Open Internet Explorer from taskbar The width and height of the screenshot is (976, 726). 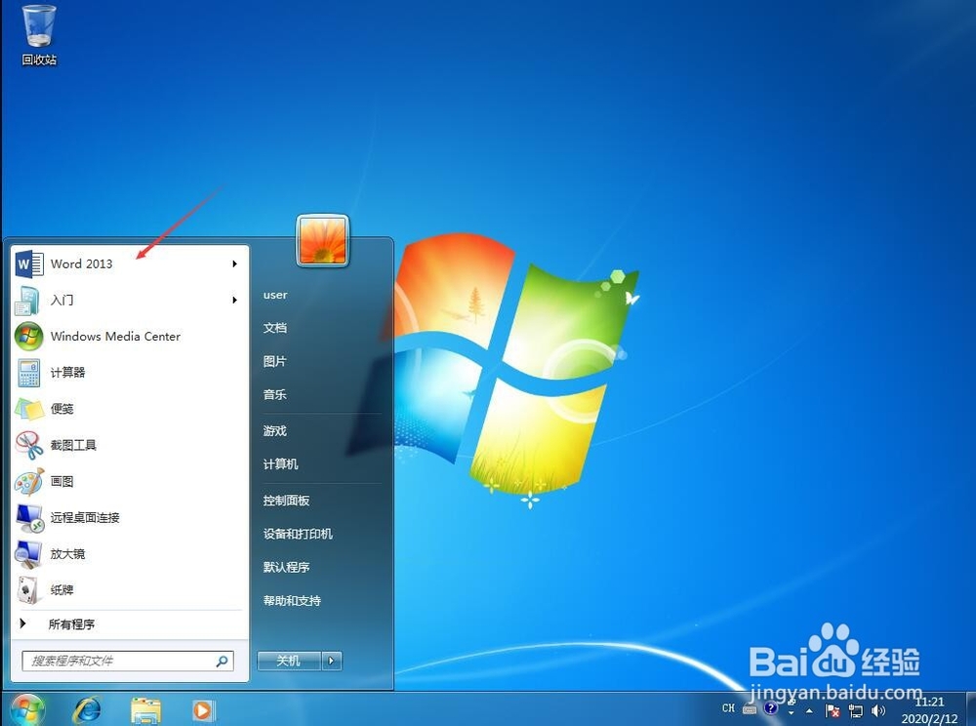(87, 709)
